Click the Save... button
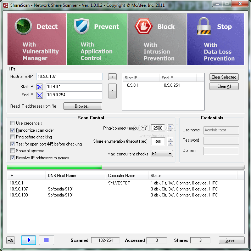This screenshot has height=251, width=251. click(x=232, y=240)
